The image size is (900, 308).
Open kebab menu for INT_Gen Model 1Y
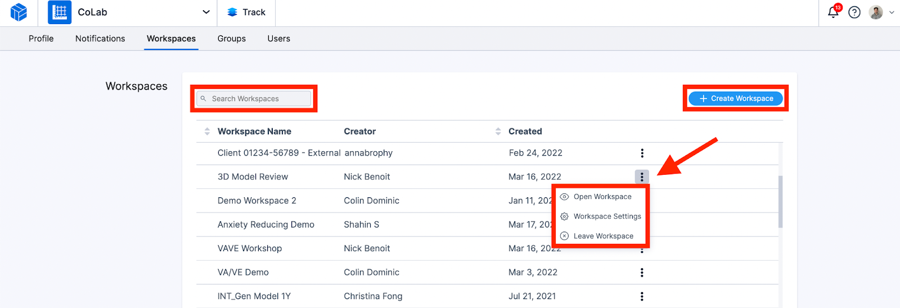click(642, 296)
